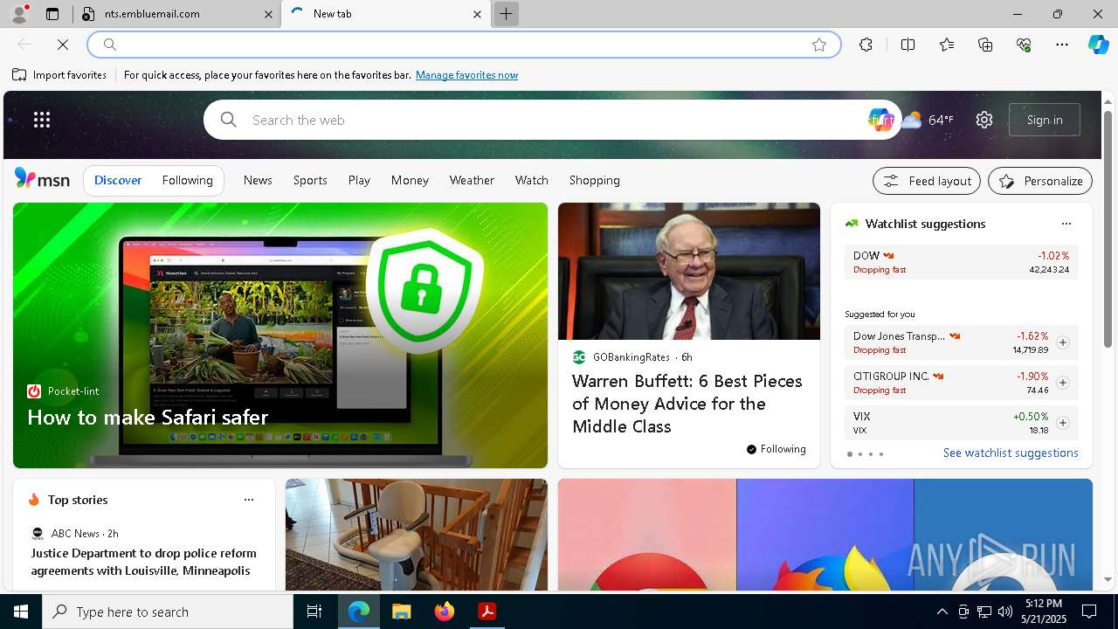Screen dimensions: 1118x629
Task: Open the News section
Action: (258, 180)
